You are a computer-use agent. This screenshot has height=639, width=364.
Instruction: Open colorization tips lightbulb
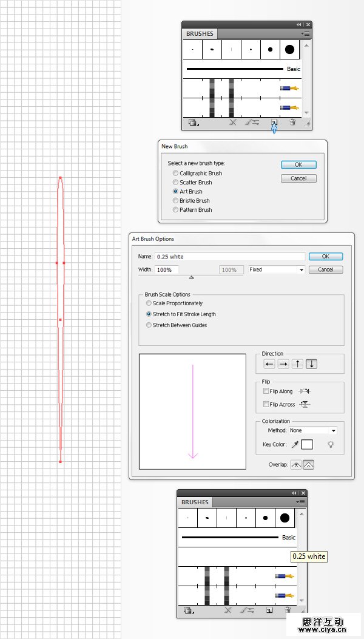[x=331, y=445]
